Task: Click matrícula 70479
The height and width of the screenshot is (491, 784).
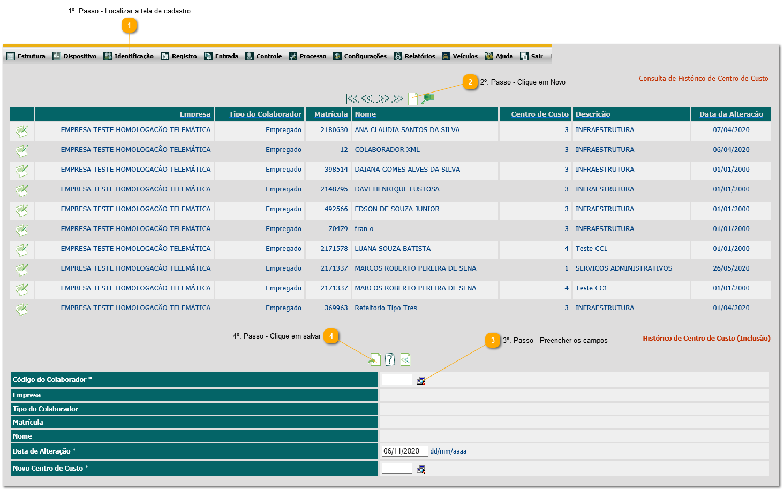Action: [x=338, y=229]
